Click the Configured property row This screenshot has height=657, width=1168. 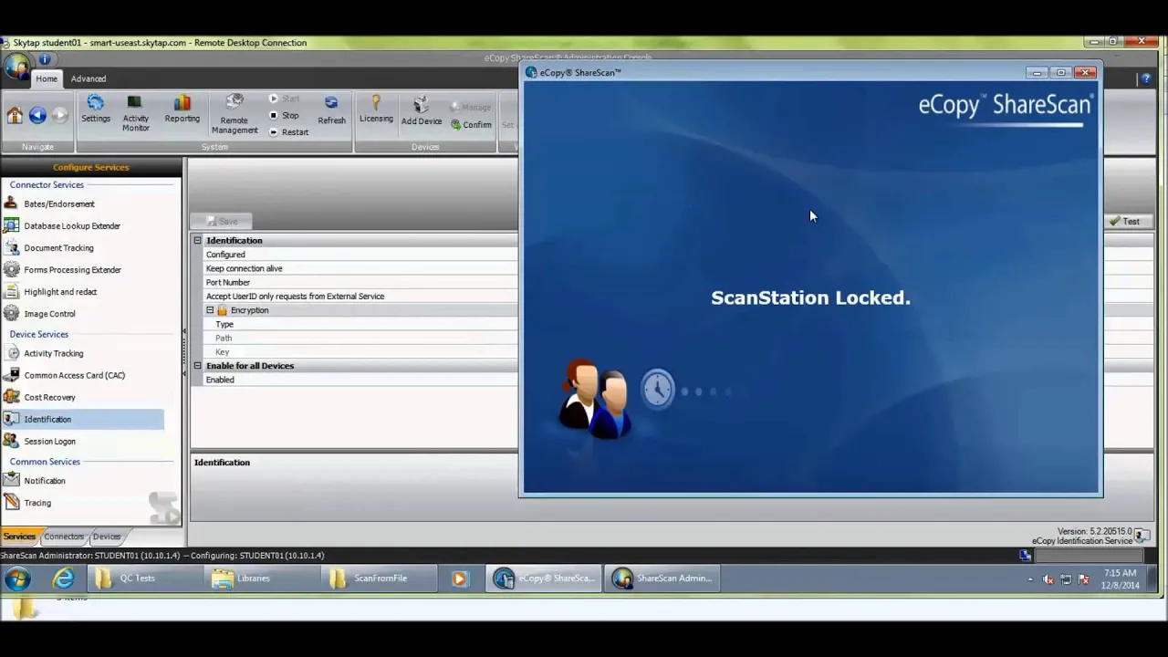[360, 255]
